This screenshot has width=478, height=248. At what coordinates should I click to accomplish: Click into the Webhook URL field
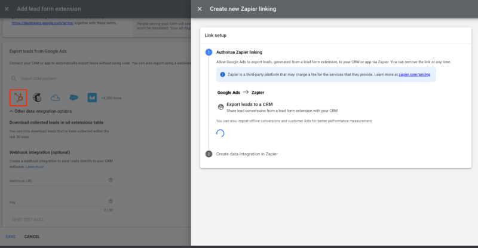click(57, 180)
